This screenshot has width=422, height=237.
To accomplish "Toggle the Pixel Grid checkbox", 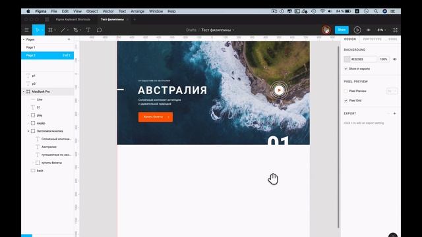I will point(346,101).
